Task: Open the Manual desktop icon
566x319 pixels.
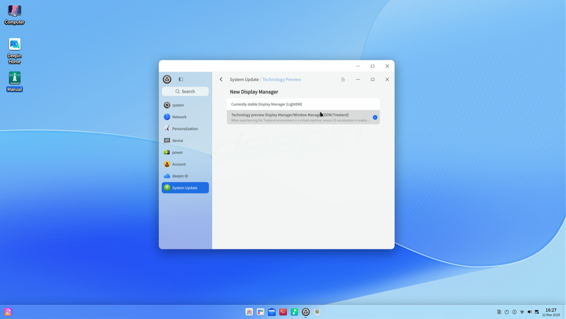Action: [15, 81]
